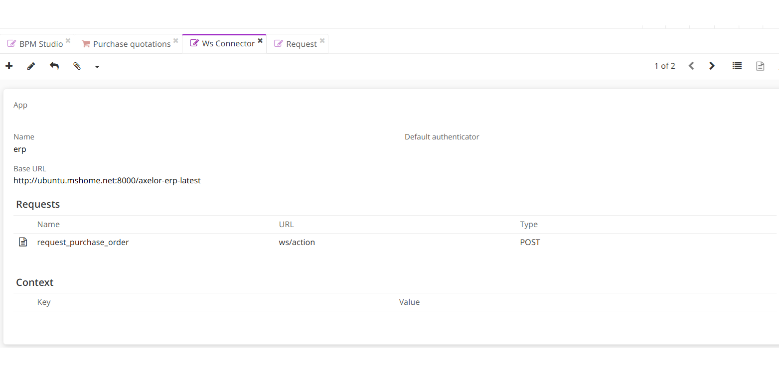Screen dimensions: 779x386
Task: Open the request_purchase_order row document icon
Action: [23, 242]
